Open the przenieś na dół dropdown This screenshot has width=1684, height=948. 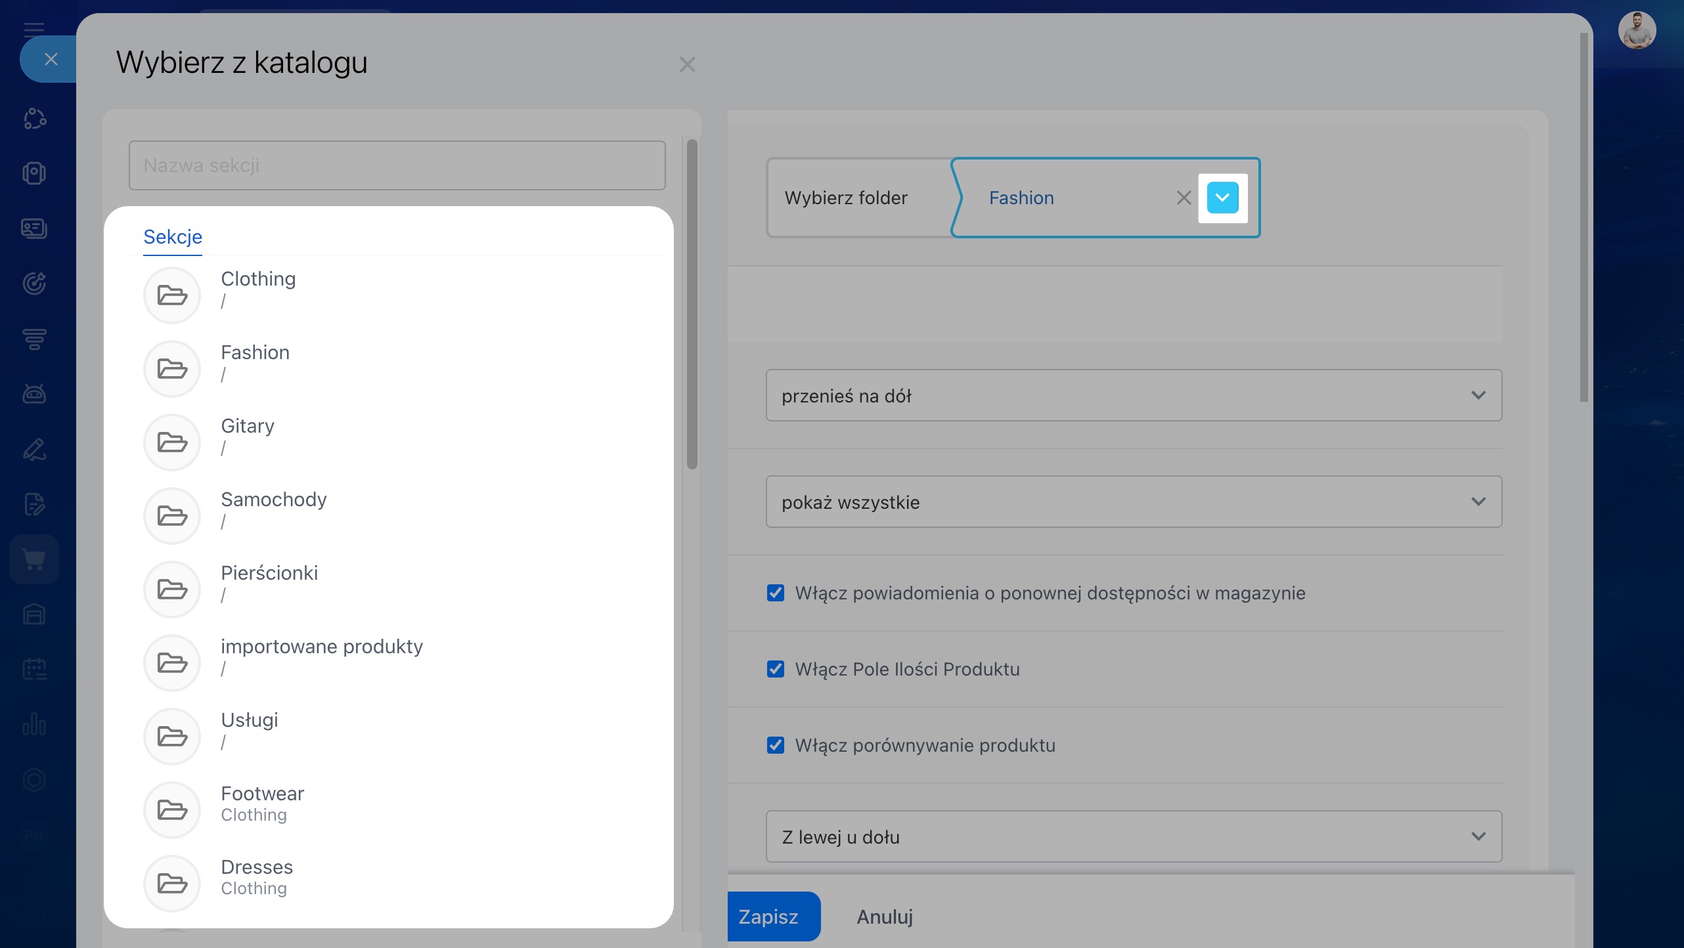point(1134,395)
